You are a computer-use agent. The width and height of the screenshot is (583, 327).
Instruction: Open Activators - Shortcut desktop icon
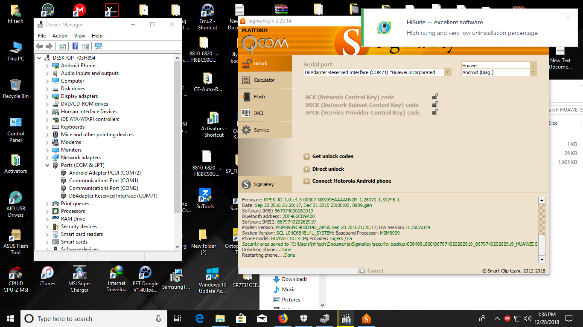tap(214, 124)
